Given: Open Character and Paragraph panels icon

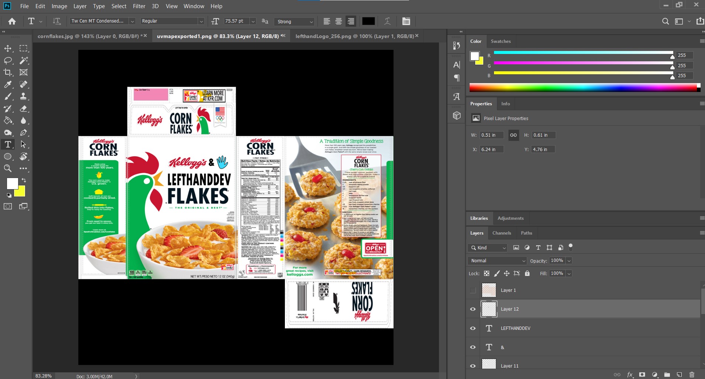Looking at the screenshot, I should 406,21.
